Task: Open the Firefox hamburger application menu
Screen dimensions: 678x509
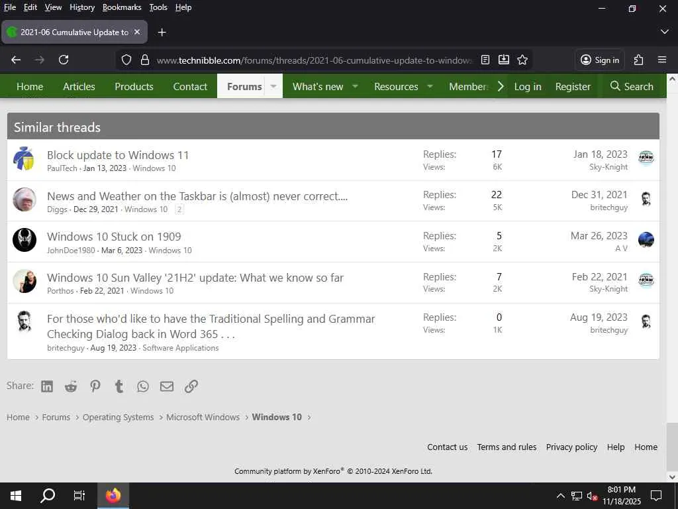Action: click(662, 60)
